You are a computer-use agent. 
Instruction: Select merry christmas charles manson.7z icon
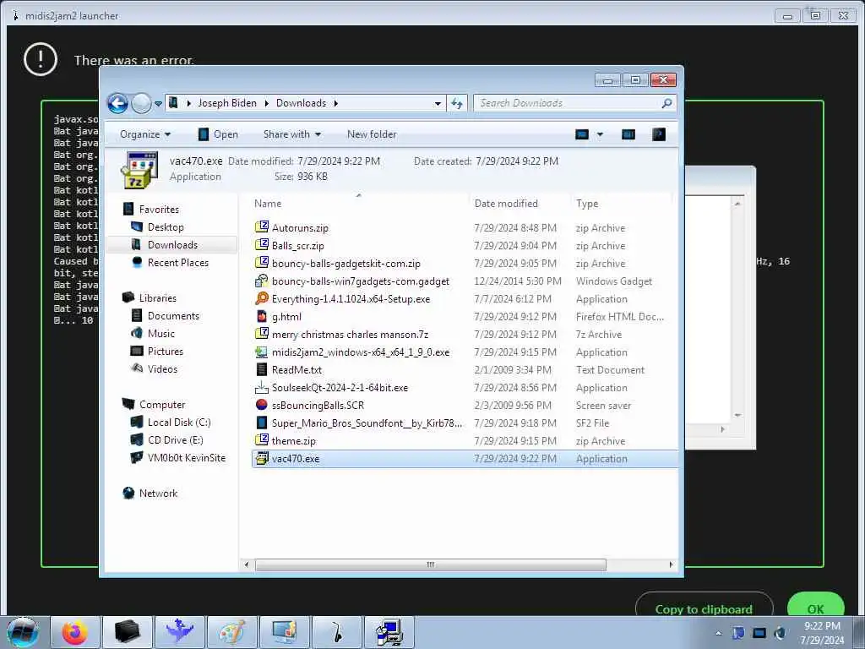pyautogui.click(x=262, y=333)
